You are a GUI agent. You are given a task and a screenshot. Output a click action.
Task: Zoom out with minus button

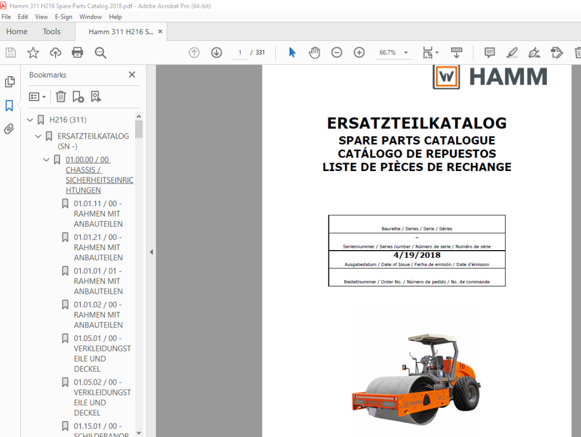point(336,53)
